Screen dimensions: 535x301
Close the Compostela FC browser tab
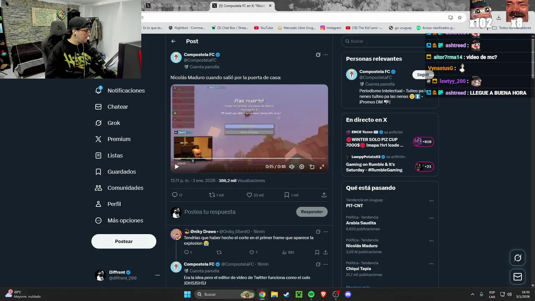click(x=270, y=6)
